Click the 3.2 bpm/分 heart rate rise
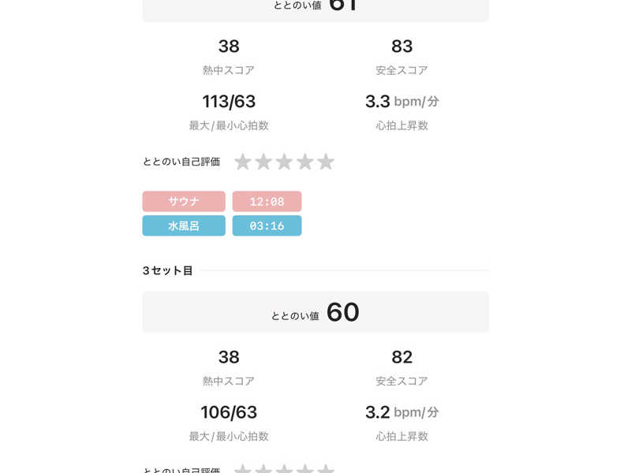631x473 pixels. (401, 412)
